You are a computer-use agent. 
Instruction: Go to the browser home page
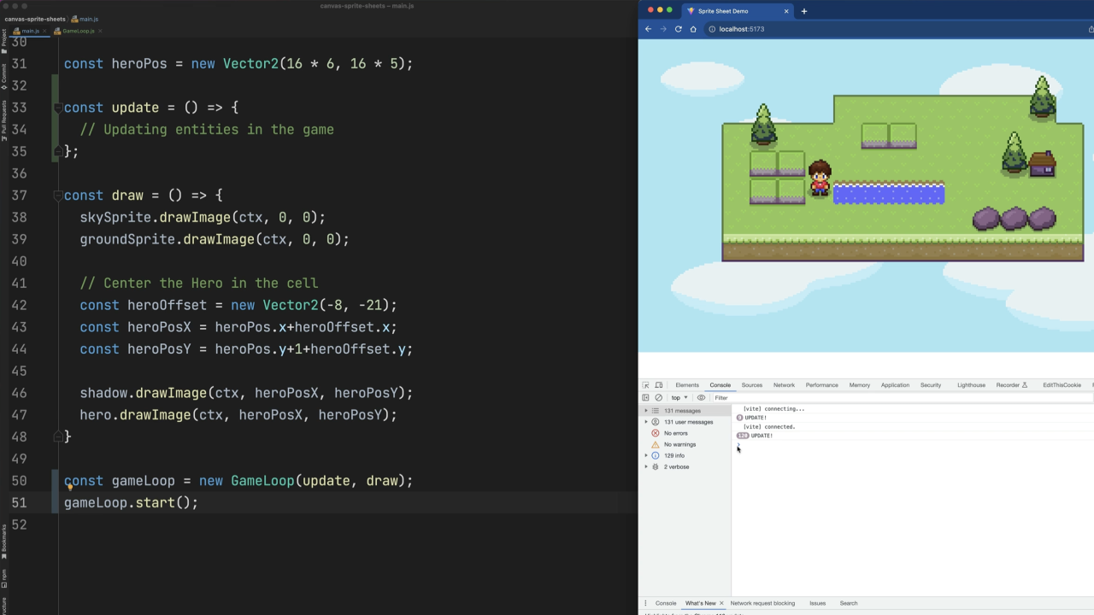click(693, 29)
